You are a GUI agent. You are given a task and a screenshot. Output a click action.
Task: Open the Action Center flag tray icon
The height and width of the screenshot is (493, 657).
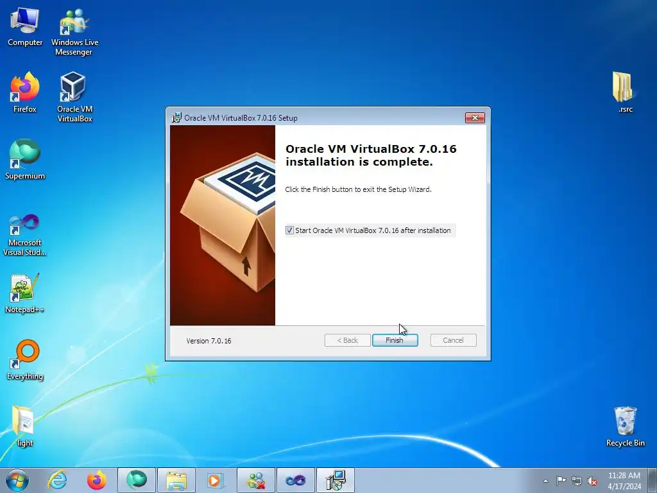click(561, 480)
